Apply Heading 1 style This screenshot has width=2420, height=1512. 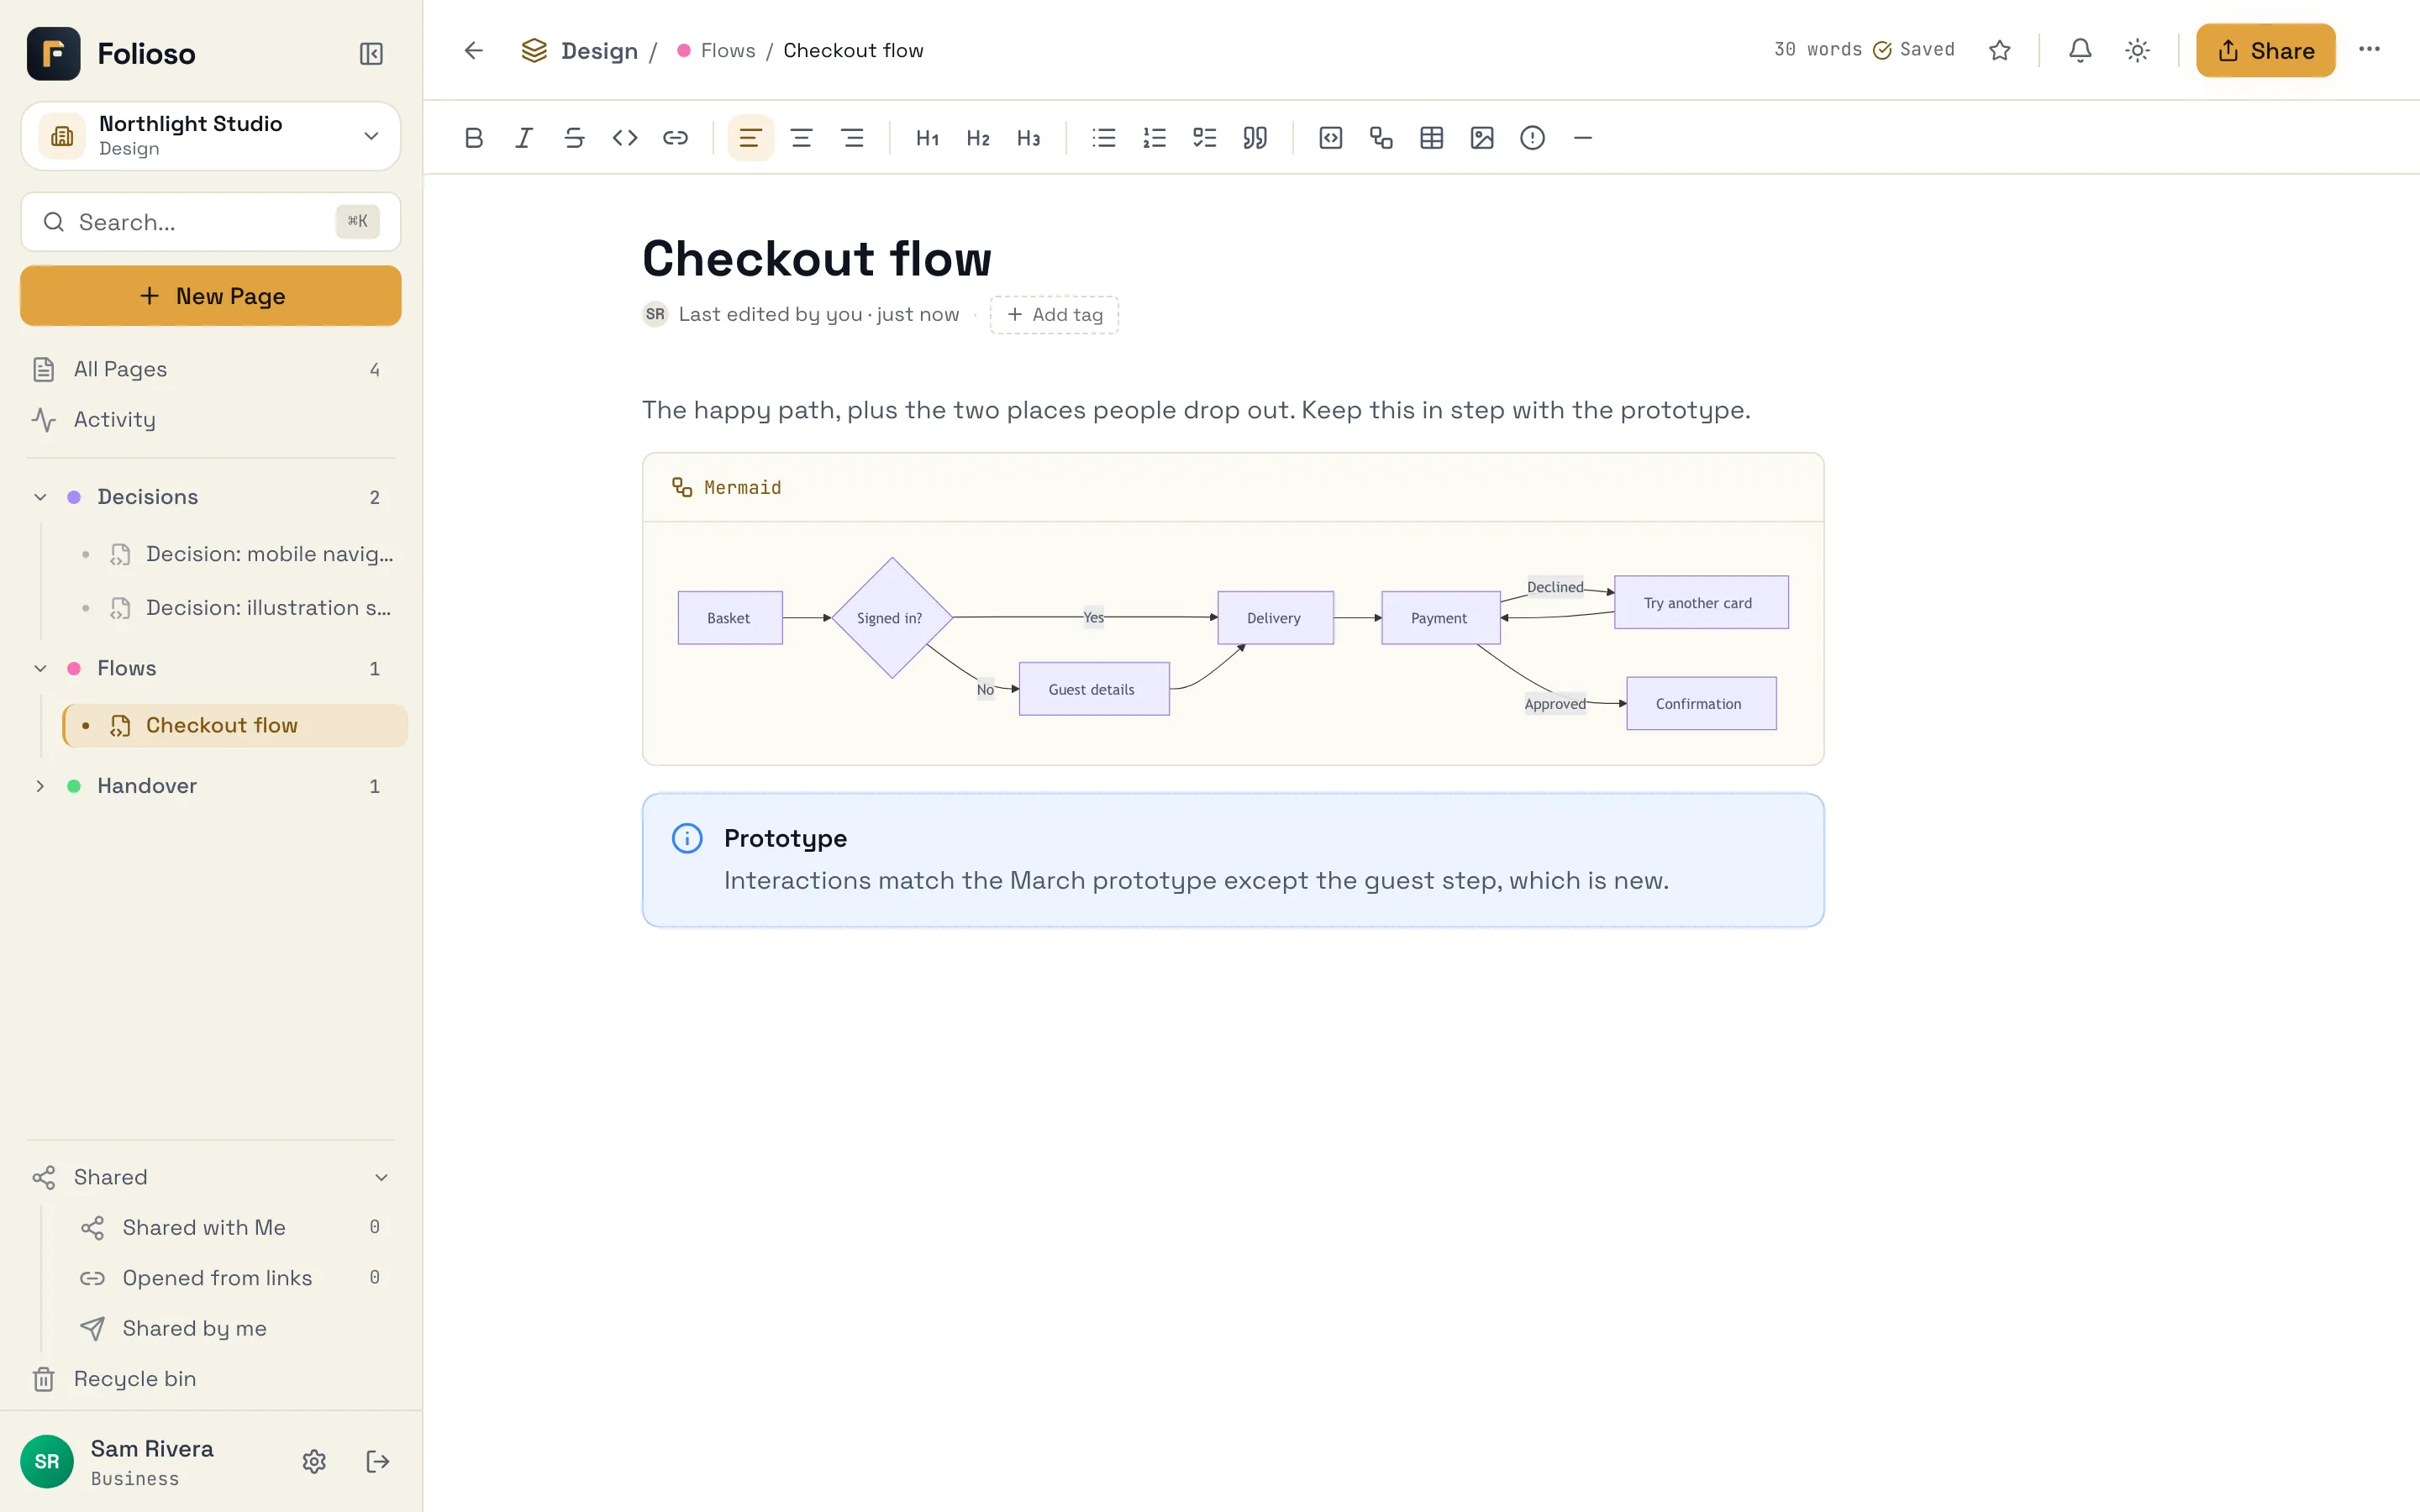click(927, 138)
